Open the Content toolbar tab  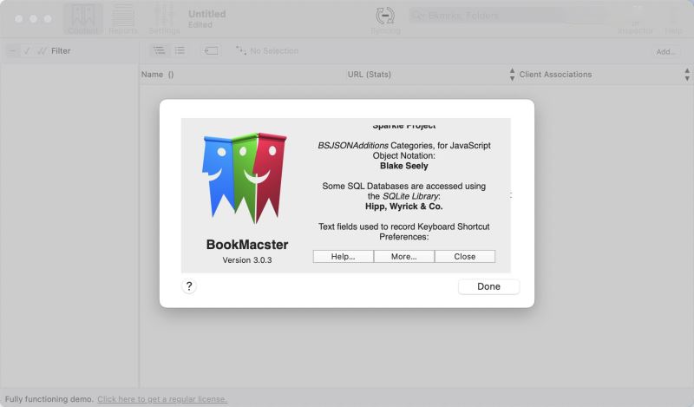coord(82,19)
